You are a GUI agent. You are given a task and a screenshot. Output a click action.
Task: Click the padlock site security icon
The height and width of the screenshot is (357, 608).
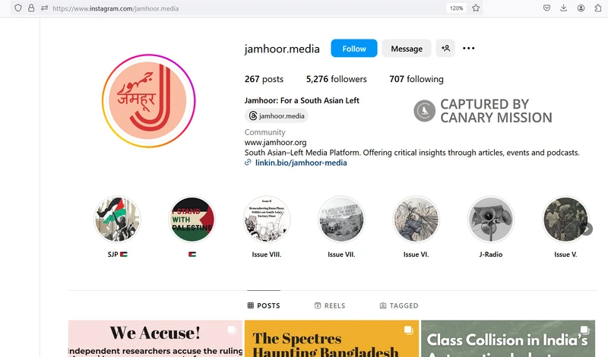pos(31,8)
